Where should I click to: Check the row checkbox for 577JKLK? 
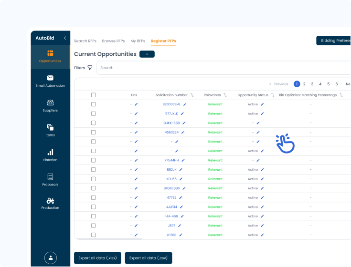pyautogui.click(x=93, y=113)
